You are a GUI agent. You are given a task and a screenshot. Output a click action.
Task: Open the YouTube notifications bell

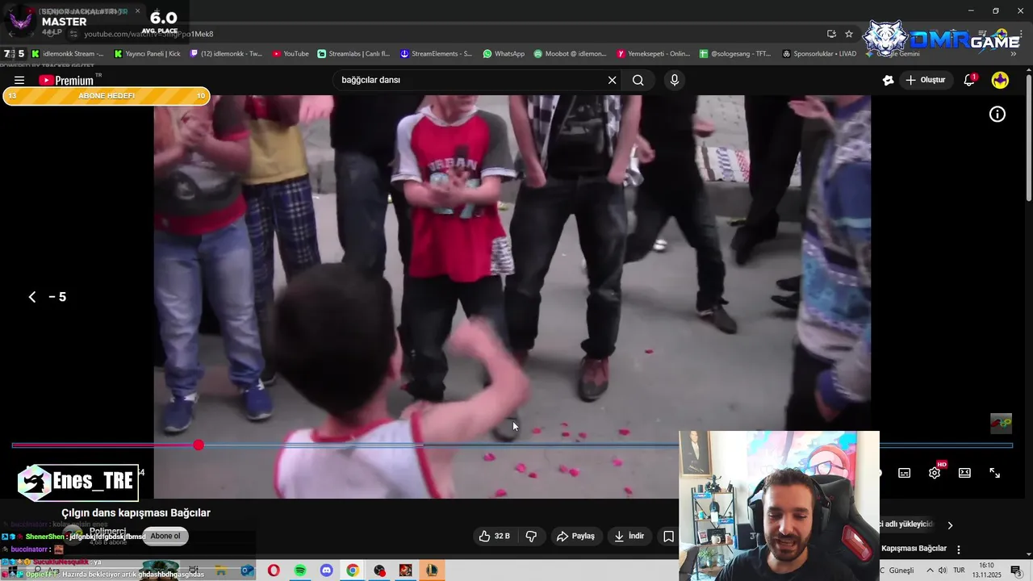(x=970, y=80)
